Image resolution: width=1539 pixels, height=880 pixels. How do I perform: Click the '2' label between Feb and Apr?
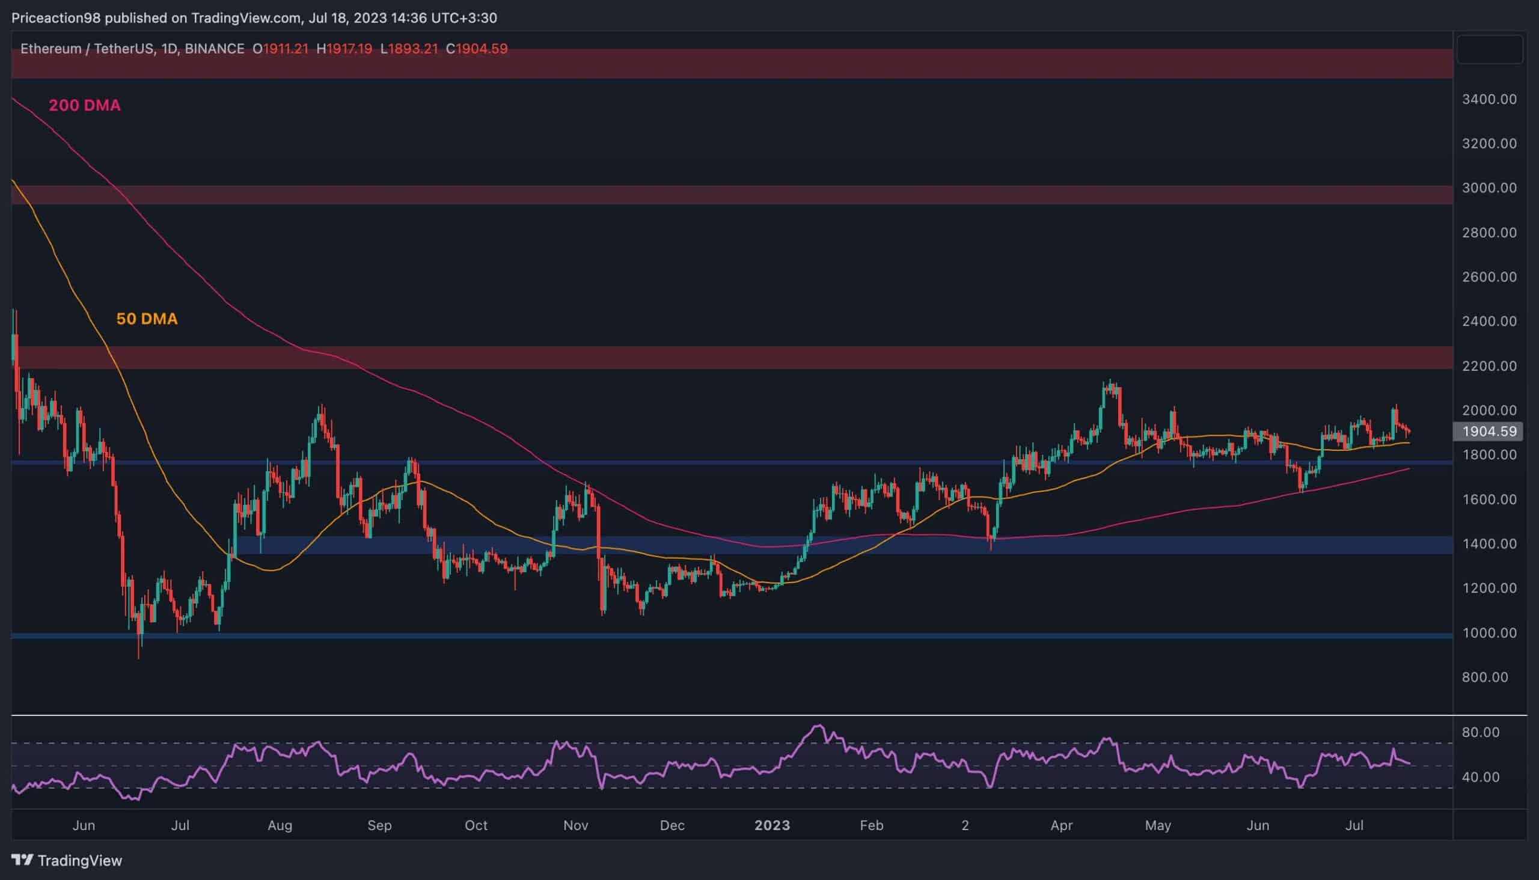tap(965, 826)
